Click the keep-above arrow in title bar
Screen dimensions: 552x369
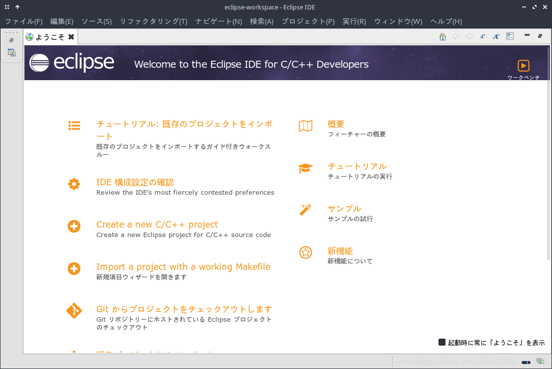17,7
